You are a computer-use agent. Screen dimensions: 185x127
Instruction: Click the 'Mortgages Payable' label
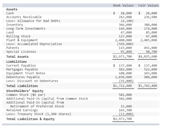(22, 69)
